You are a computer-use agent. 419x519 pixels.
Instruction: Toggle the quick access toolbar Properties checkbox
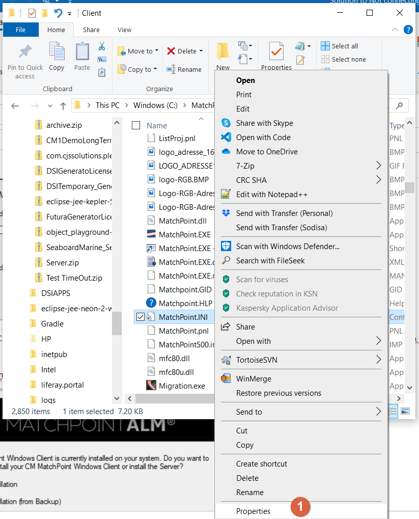coord(32,13)
